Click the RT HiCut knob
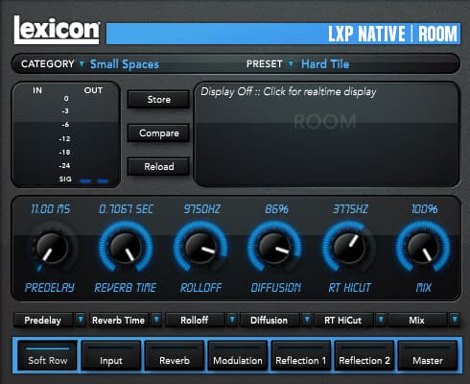This screenshot has width=470, height=384. pyautogui.click(x=349, y=248)
